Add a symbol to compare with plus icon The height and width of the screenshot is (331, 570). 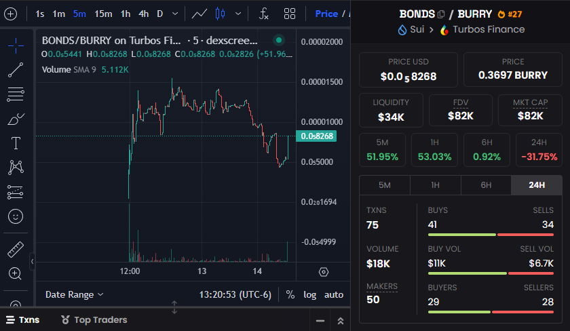tap(11, 14)
